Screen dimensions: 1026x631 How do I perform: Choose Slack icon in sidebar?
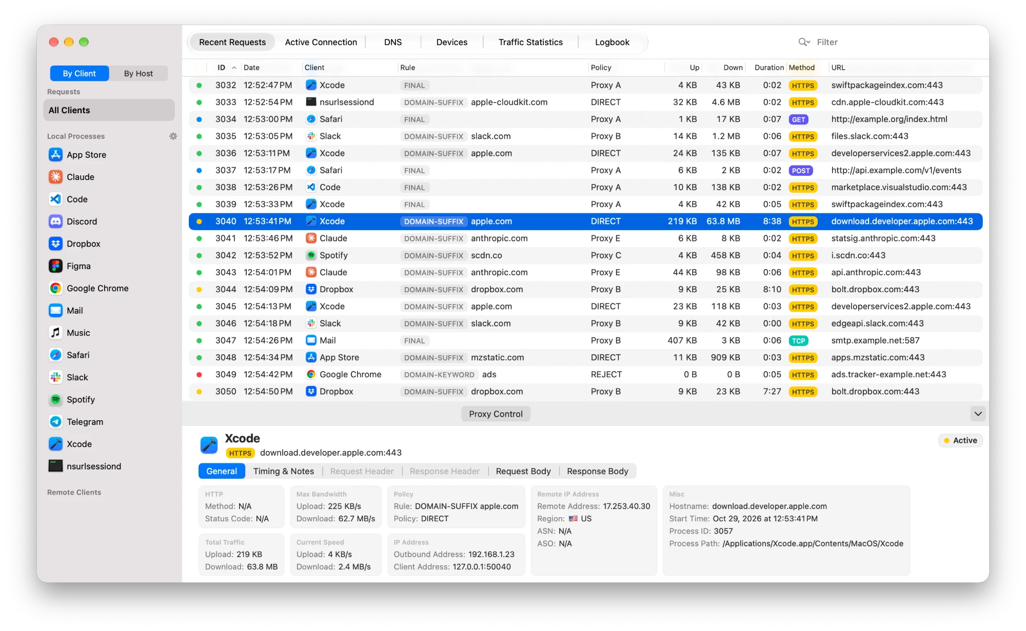click(55, 377)
